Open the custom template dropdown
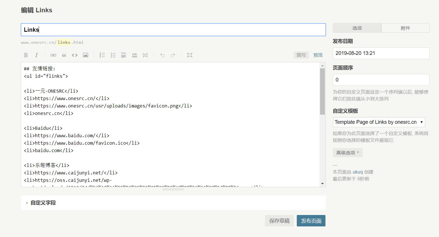The height and width of the screenshot is (237, 439). [x=379, y=122]
